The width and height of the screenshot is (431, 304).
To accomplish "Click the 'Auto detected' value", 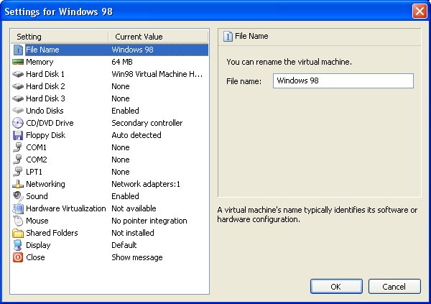I will point(136,135).
